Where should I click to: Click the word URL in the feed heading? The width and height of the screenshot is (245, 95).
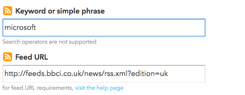40,57
